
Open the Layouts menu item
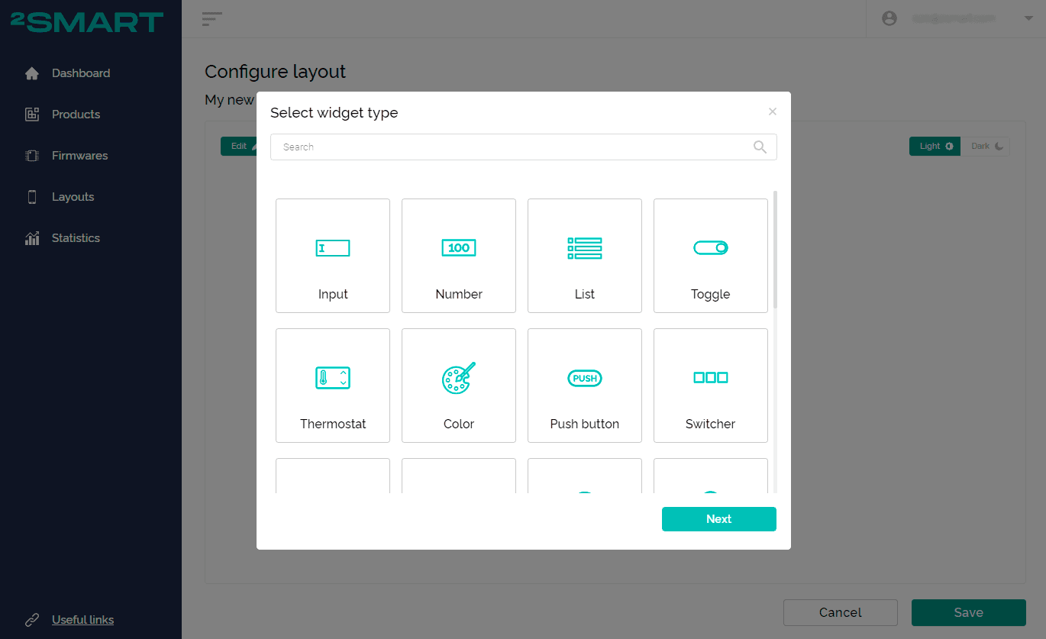(73, 196)
